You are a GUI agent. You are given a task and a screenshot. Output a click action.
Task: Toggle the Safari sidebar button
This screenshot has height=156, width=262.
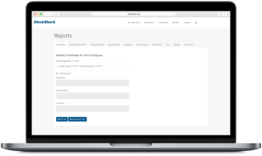coord(56,14)
